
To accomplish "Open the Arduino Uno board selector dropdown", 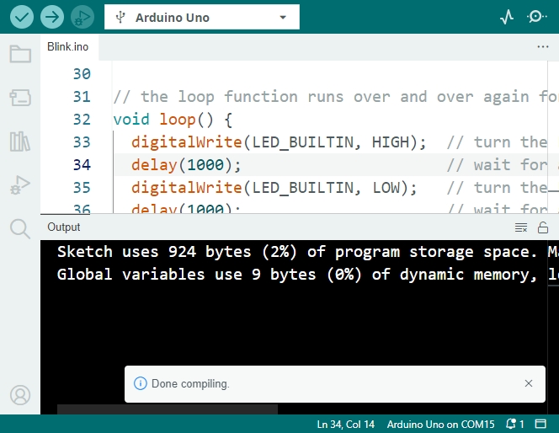I will (x=202, y=17).
